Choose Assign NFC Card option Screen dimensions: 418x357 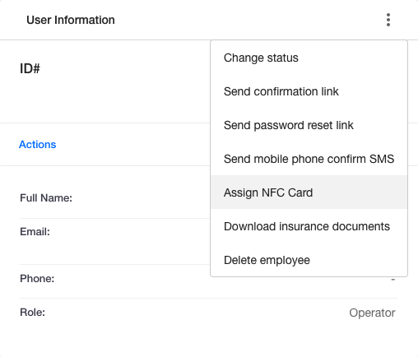tap(309, 192)
